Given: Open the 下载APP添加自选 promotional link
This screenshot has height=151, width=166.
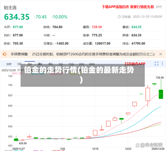Looking at the screenshot, I should (128, 7).
